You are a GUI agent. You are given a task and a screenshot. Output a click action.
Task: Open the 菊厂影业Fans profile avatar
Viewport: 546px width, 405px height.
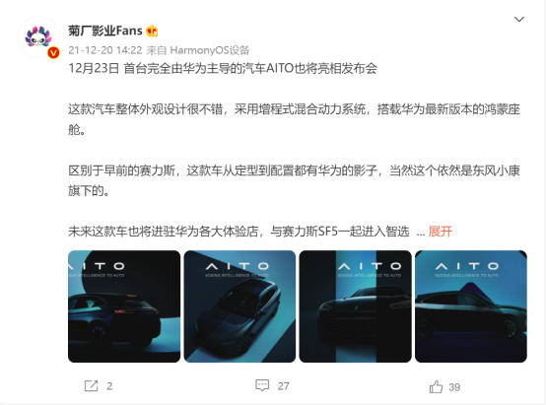(38, 36)
